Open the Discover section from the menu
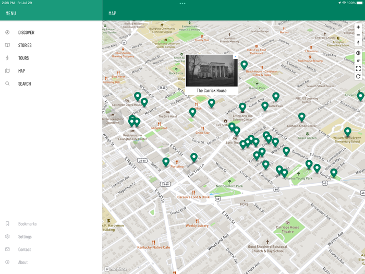Image resolution: width=365 pixels, height=274 pixels. pyautogui.click(x=26, y=32)
